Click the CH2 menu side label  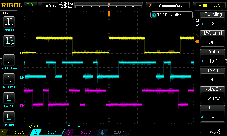point(197,22)
